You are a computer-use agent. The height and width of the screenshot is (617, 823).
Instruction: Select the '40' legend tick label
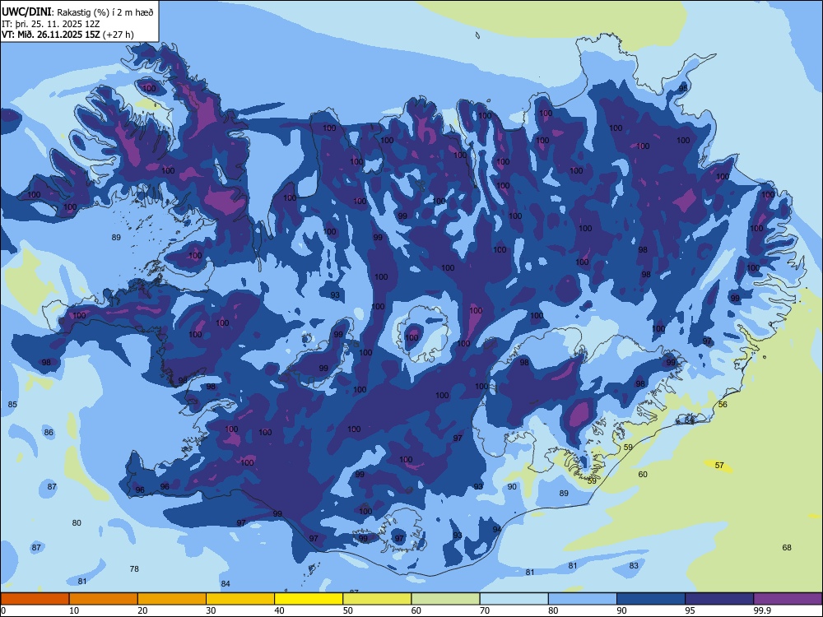click(x=279, y=610)
